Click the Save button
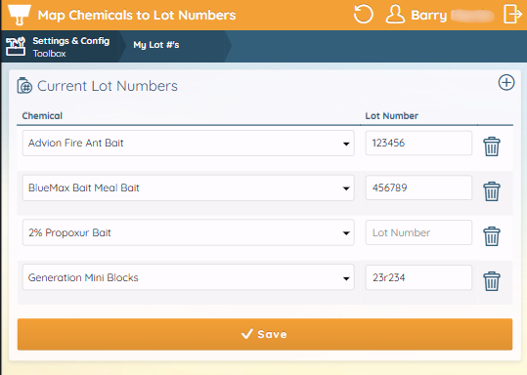This screenshot has width=527, height=375. pos(265,334)
